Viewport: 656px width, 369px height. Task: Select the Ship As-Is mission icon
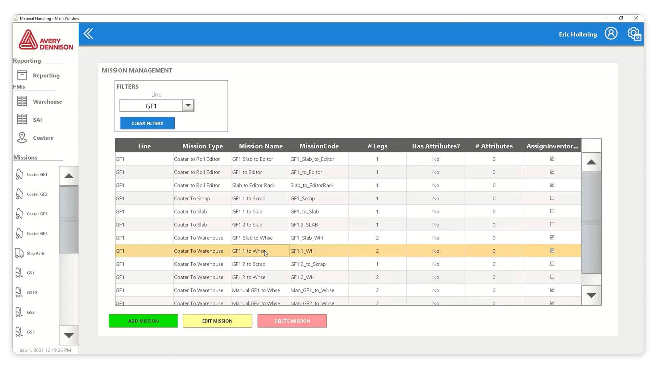coord(19,253)
